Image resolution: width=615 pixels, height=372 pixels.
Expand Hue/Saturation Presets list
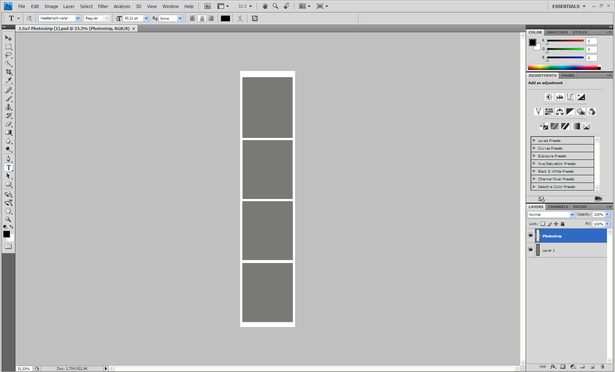tap(534, 164)
